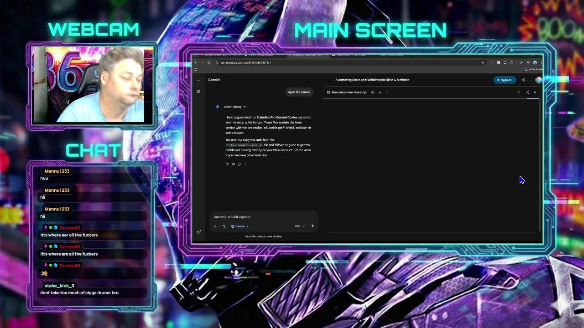Viewport: 584px width, 328px height.
Task: Open response more options dots
Action: tap(245, 164)
